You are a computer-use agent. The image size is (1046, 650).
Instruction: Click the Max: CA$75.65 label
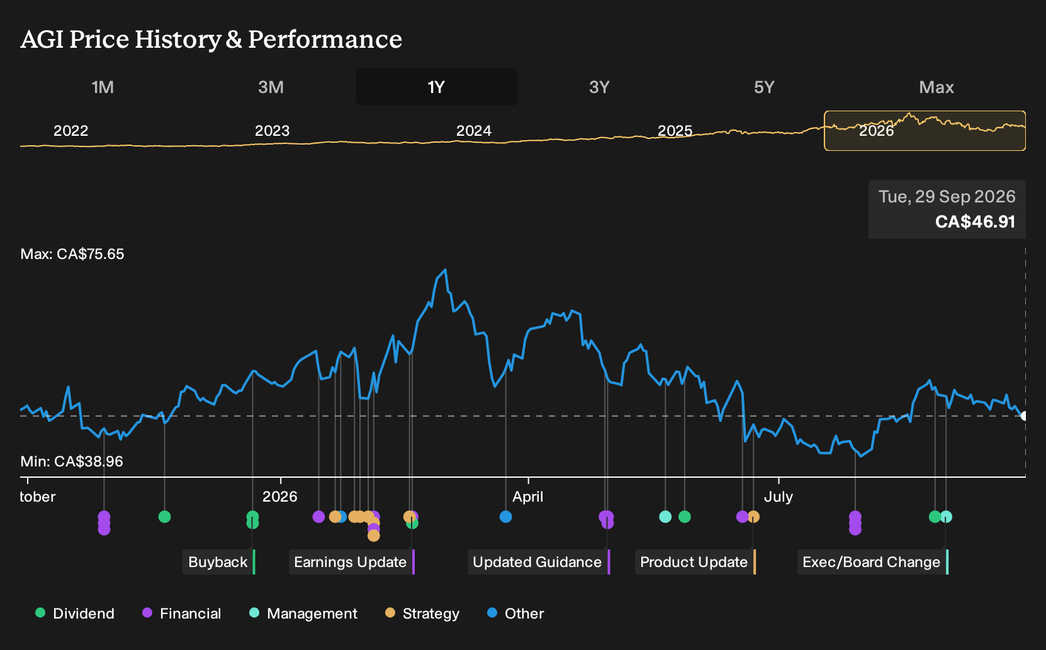(x=72, y=254)
